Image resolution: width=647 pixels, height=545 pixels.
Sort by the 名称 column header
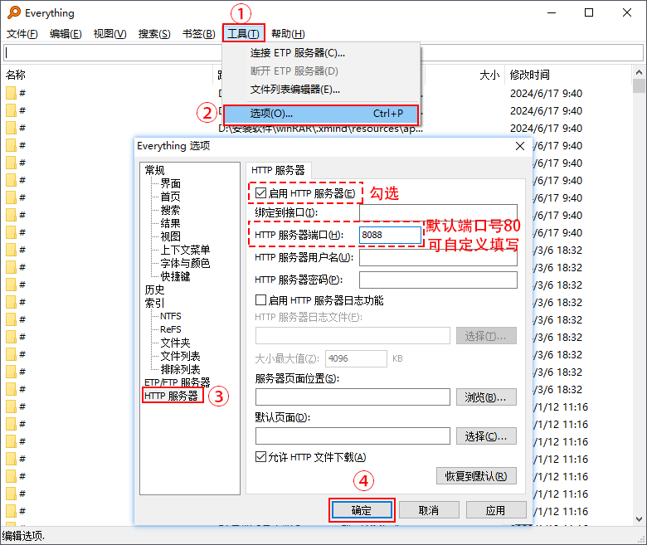[16, 75]
